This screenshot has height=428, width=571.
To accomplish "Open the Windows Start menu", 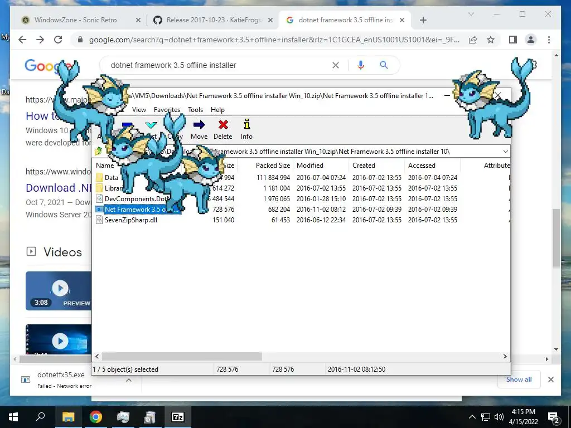I will pyautogui.click(x=13, y=417).
